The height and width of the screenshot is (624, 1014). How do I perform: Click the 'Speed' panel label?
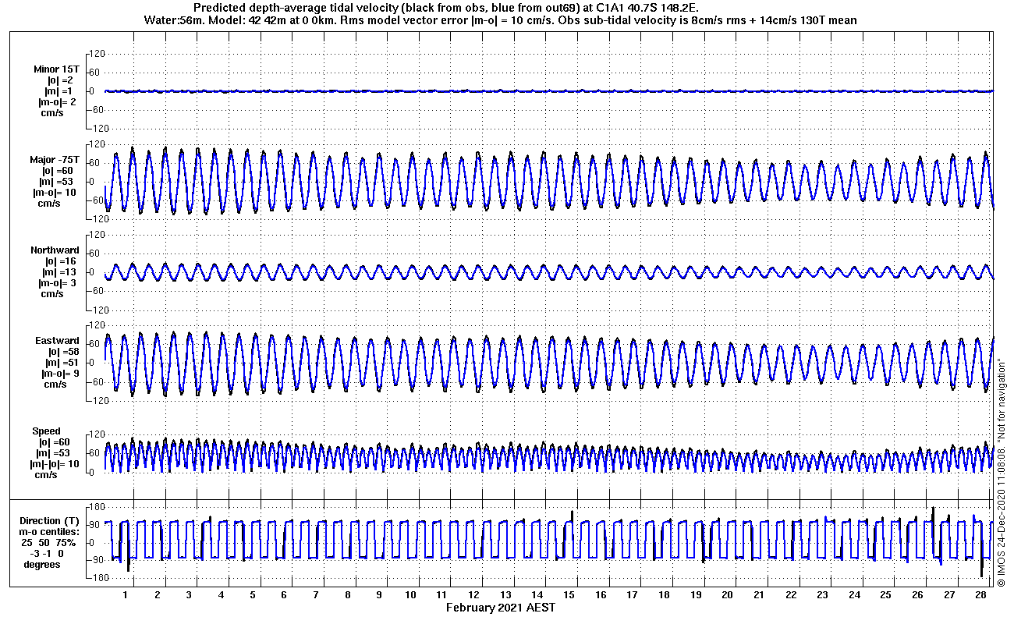coord(46,431)
